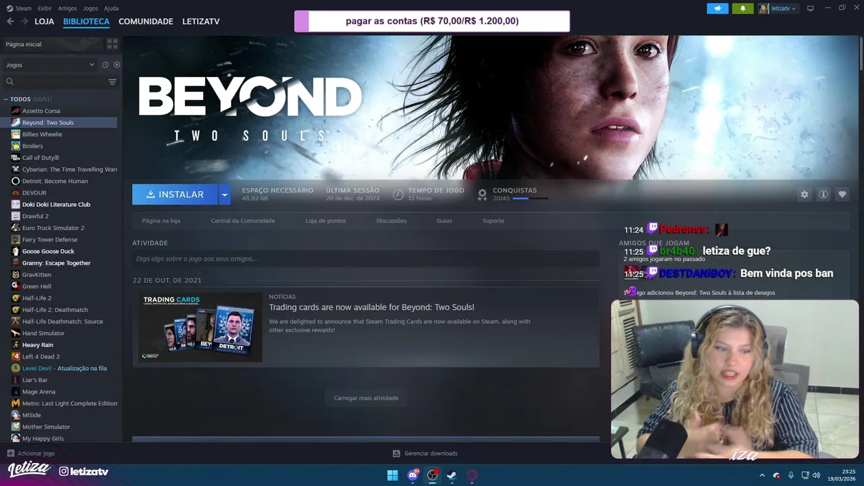
Task: Collapse the TODOS games group
Action: click(x=6, y=99)
